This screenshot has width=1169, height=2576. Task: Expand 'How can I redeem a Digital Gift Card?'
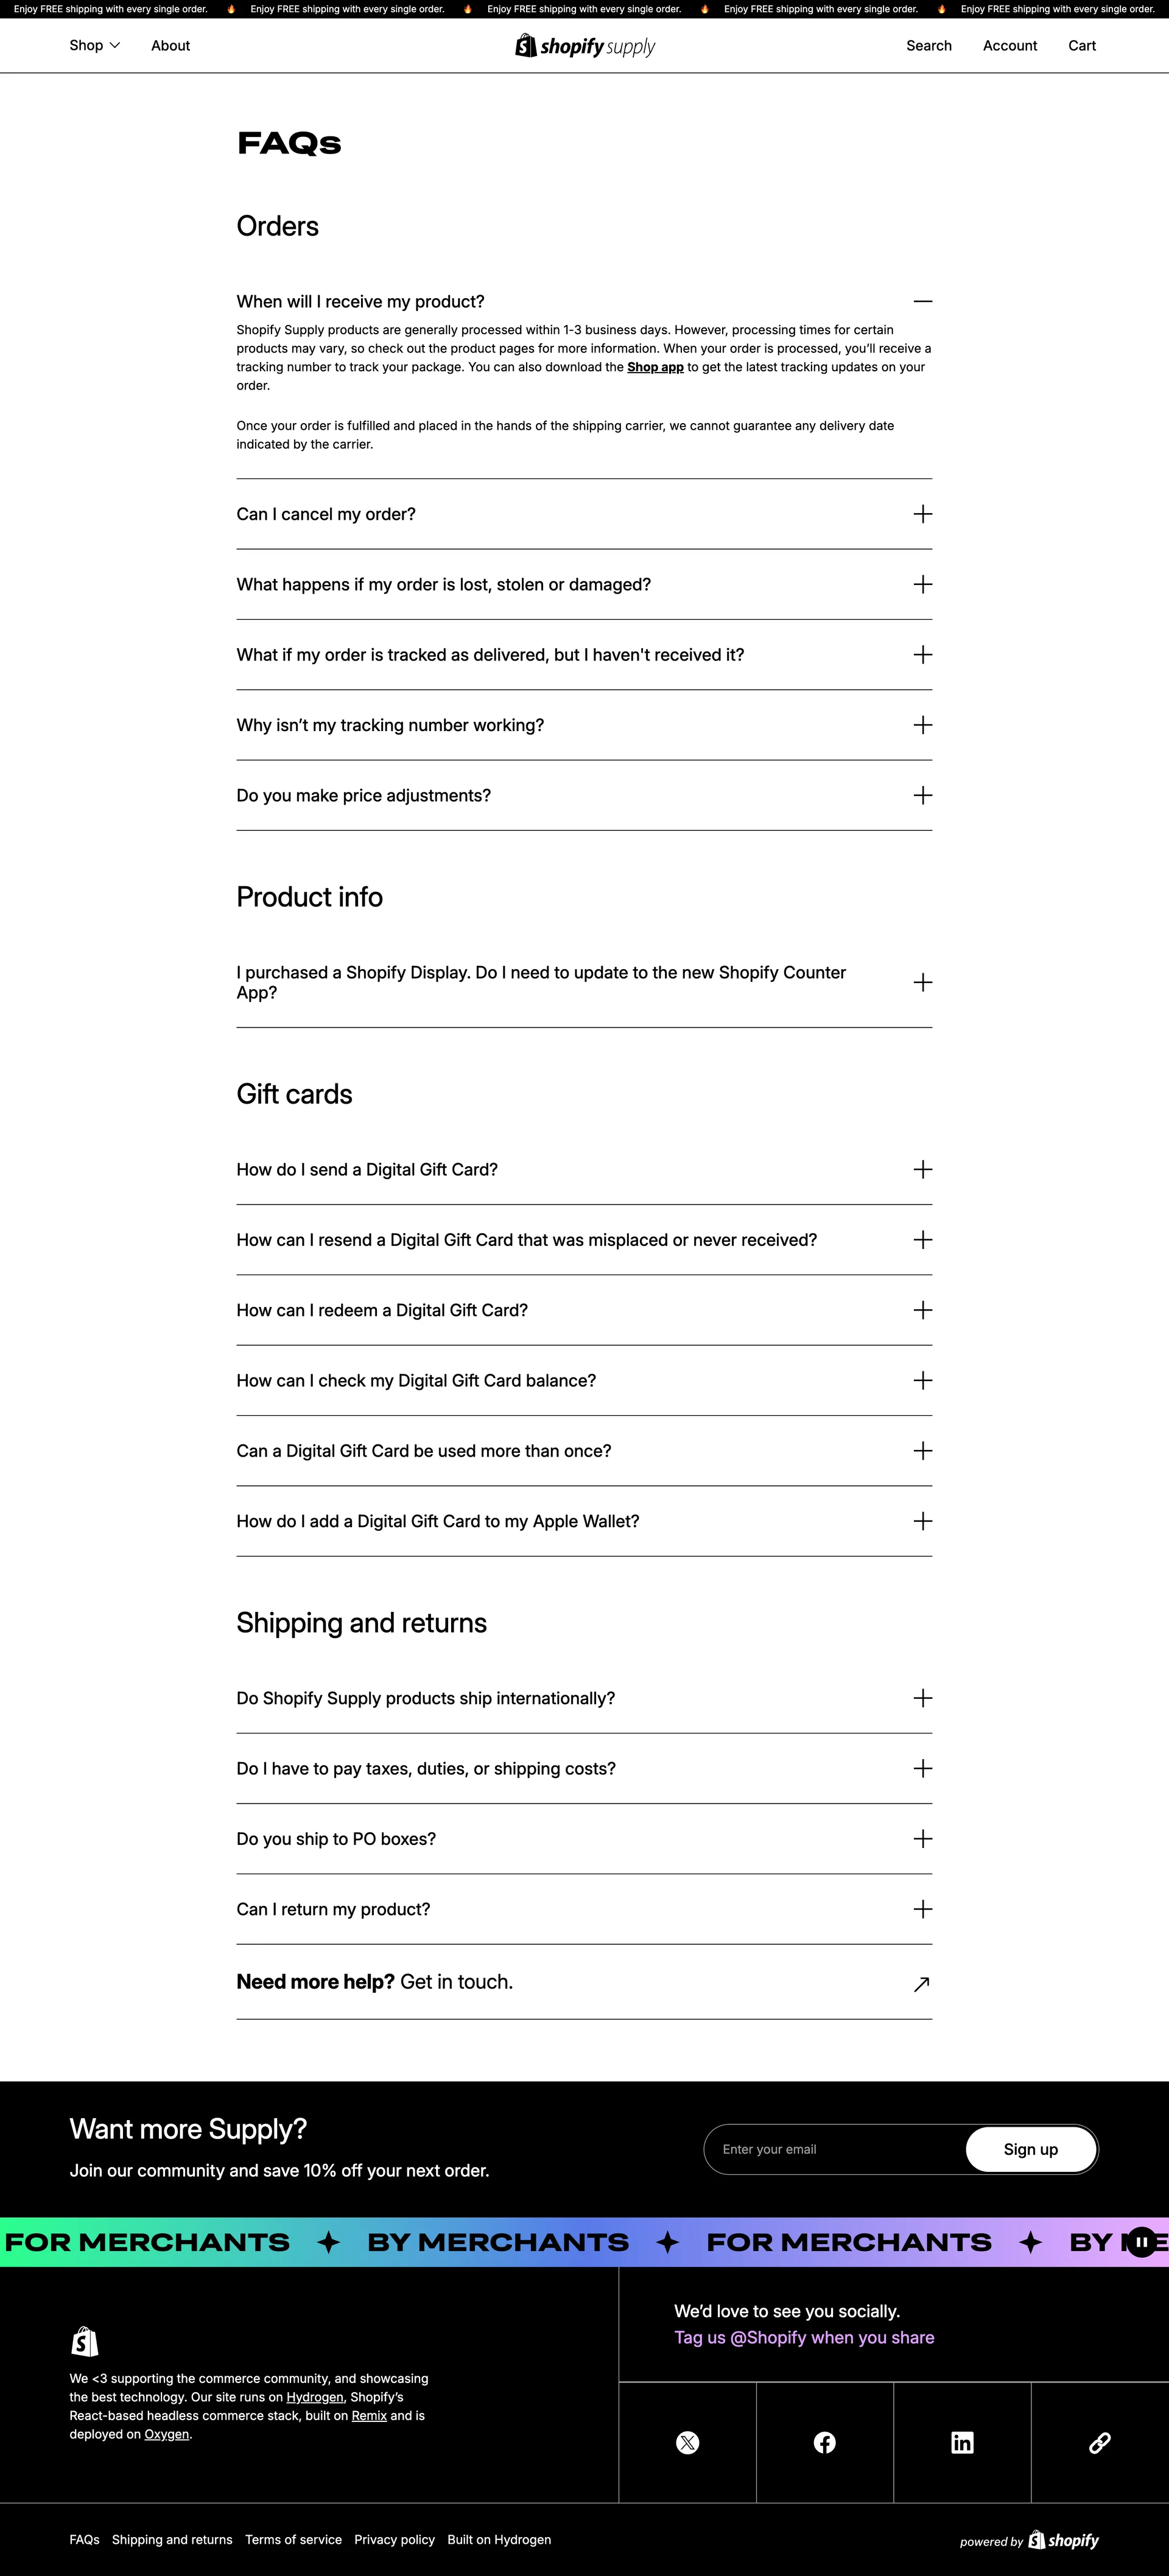922,1310
